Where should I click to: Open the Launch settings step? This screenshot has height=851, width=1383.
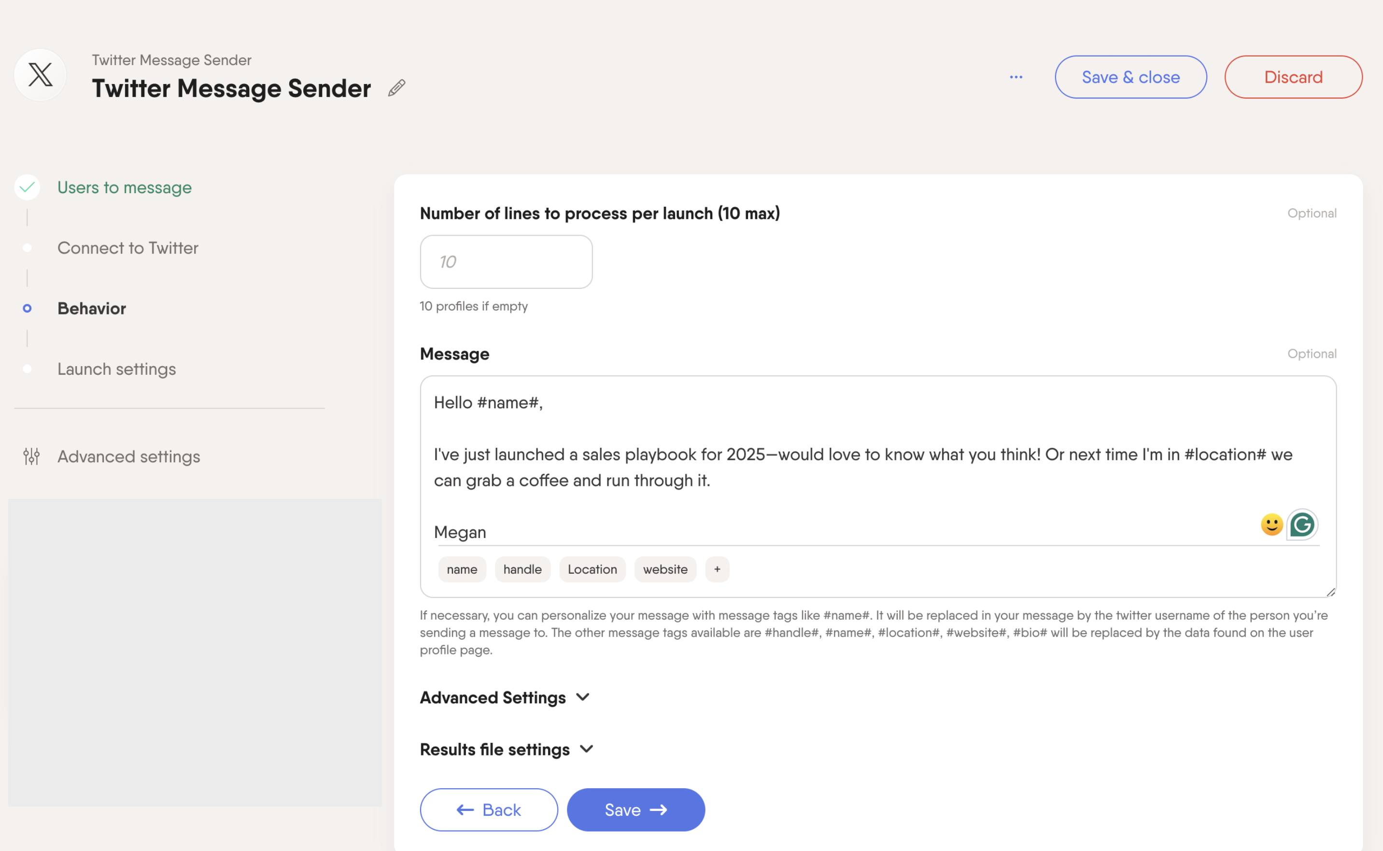[x=116, y=369]
